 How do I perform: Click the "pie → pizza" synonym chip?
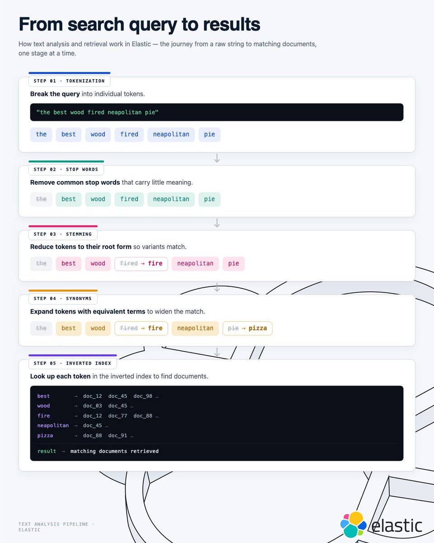[x=247, y=329]
